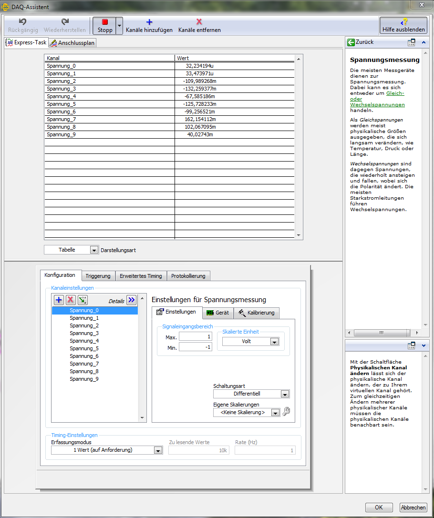Click the Zurück arrow icon in help panel
This screenshot has height=518, width=434.
click(351, 42)
